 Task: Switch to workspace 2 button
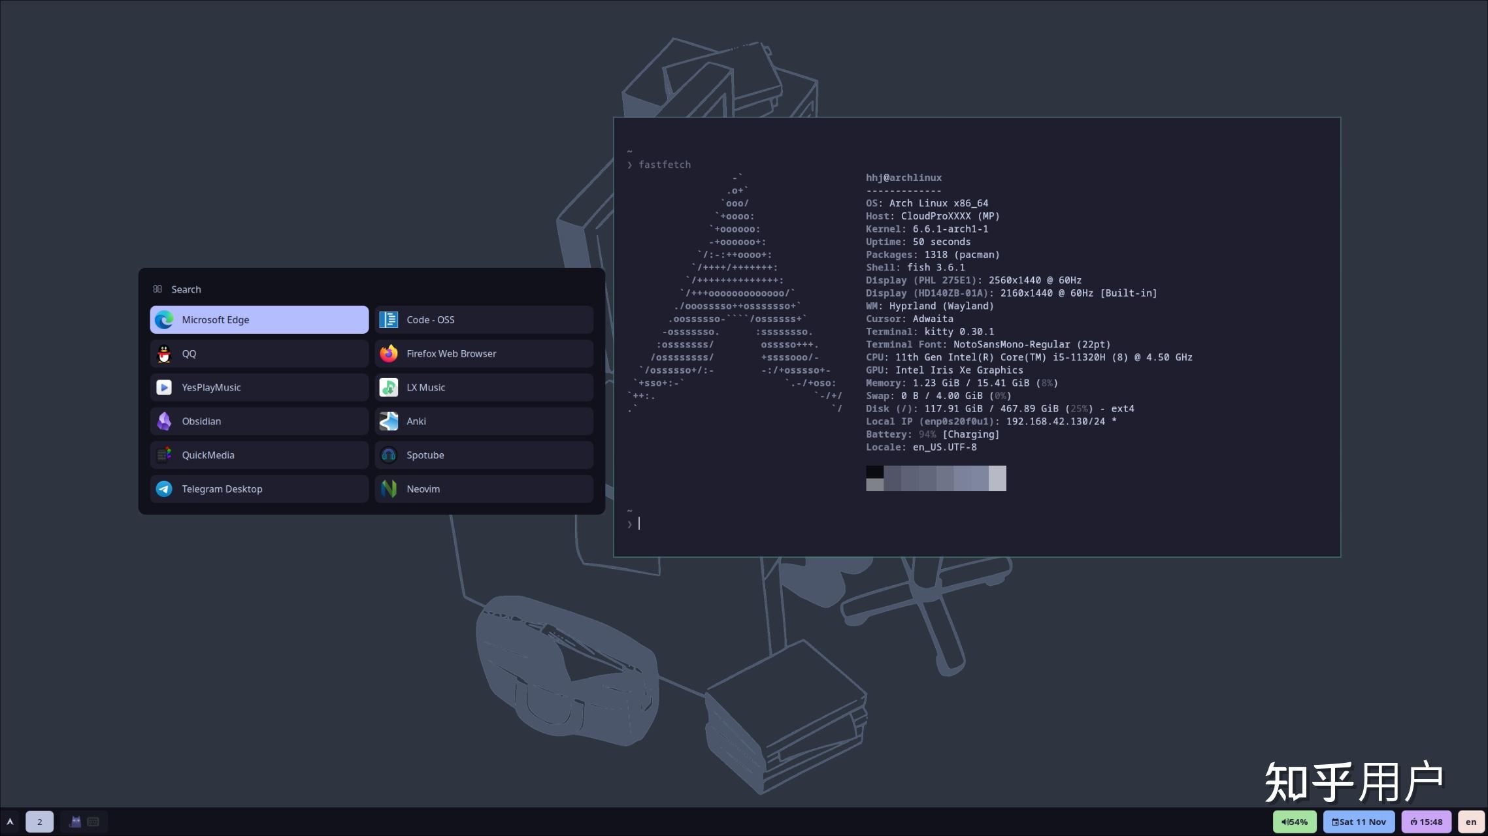tap(39, 822)
